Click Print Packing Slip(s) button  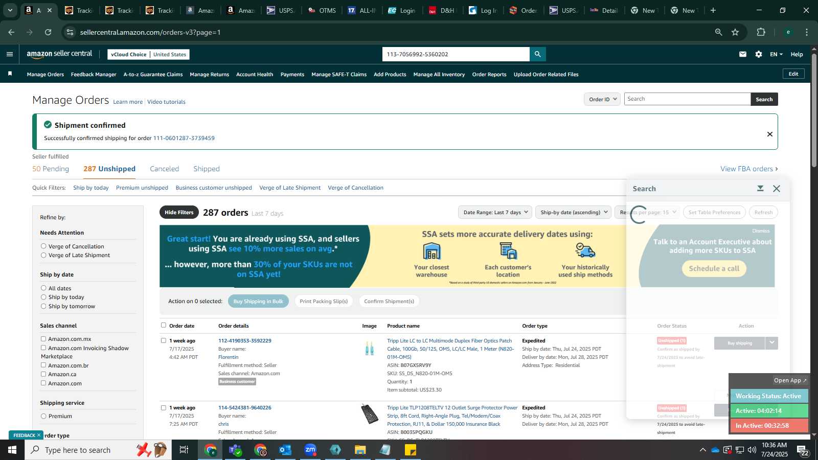[x=324, y=301]
